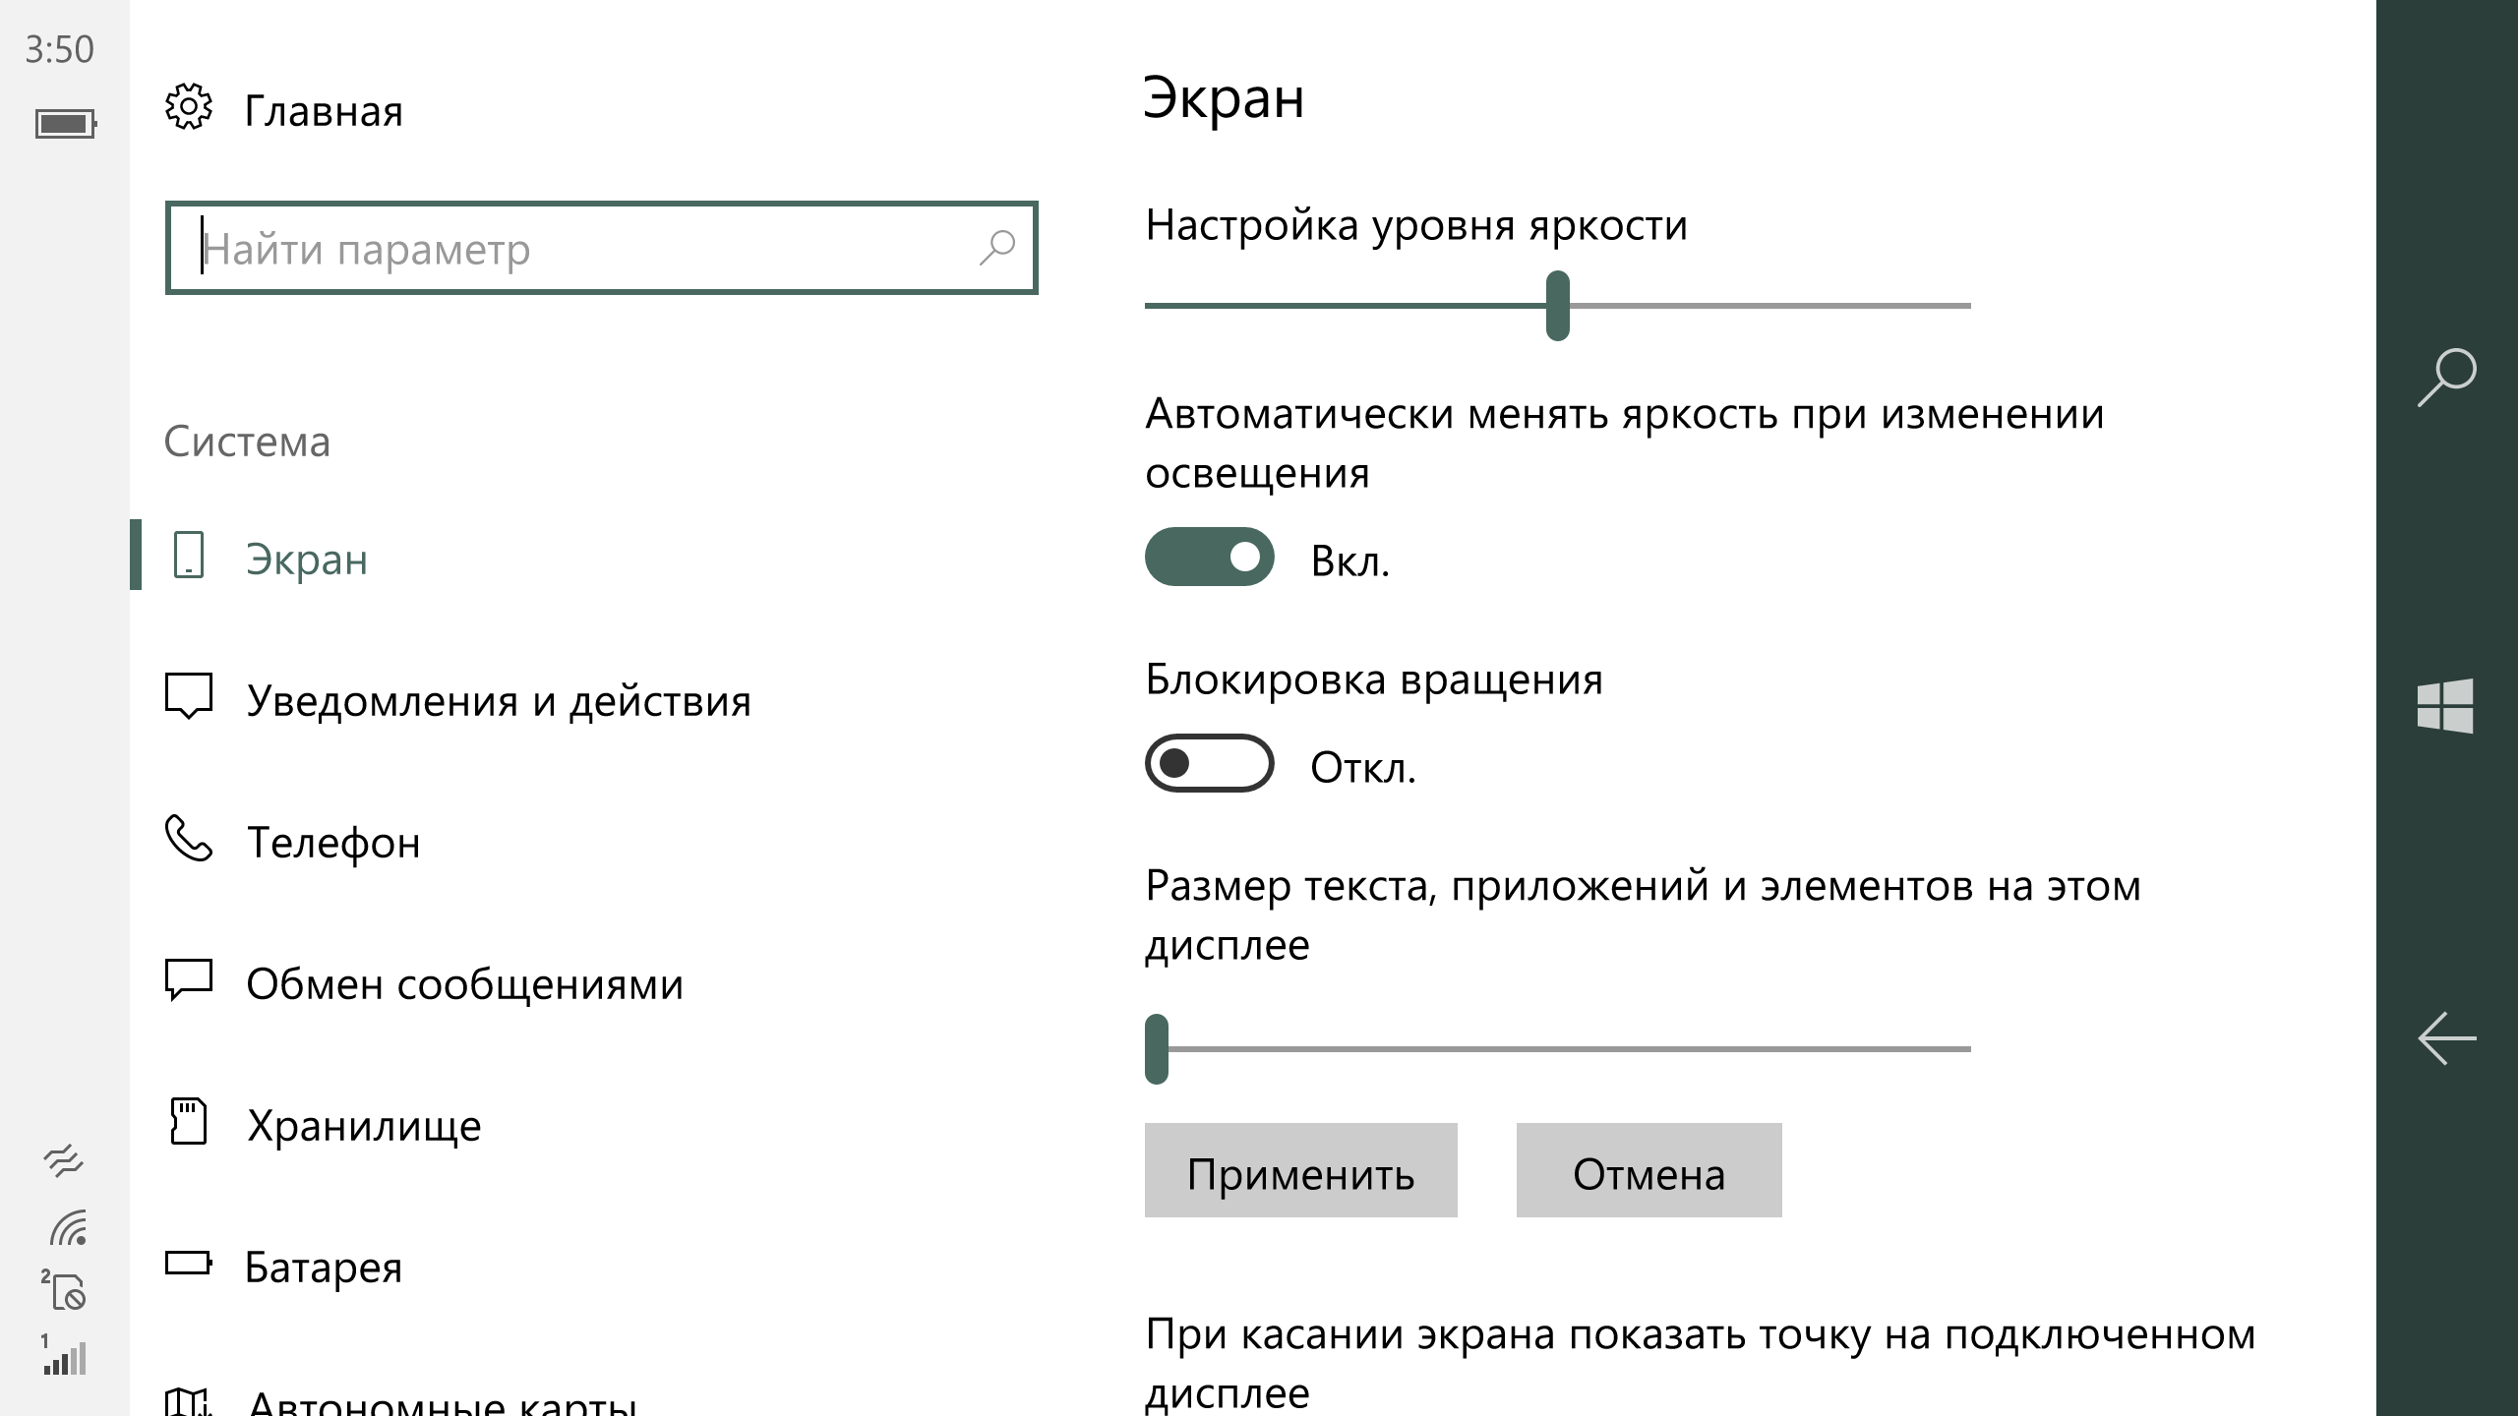
Task: Click the phone-shaped Экран icon
Action: (188, 555)
